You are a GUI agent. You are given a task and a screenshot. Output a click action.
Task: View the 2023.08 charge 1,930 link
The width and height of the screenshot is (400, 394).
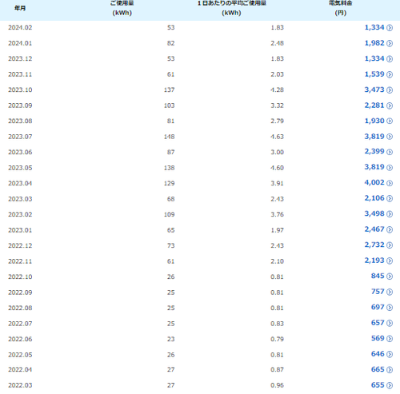click(374, 121)
